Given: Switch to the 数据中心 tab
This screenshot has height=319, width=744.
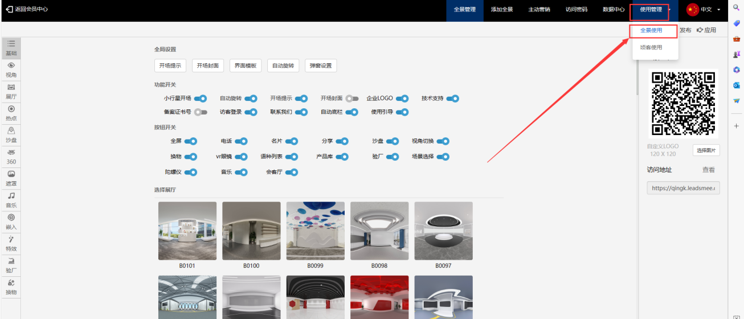Looking at the screenshot, I should point(613,10).
